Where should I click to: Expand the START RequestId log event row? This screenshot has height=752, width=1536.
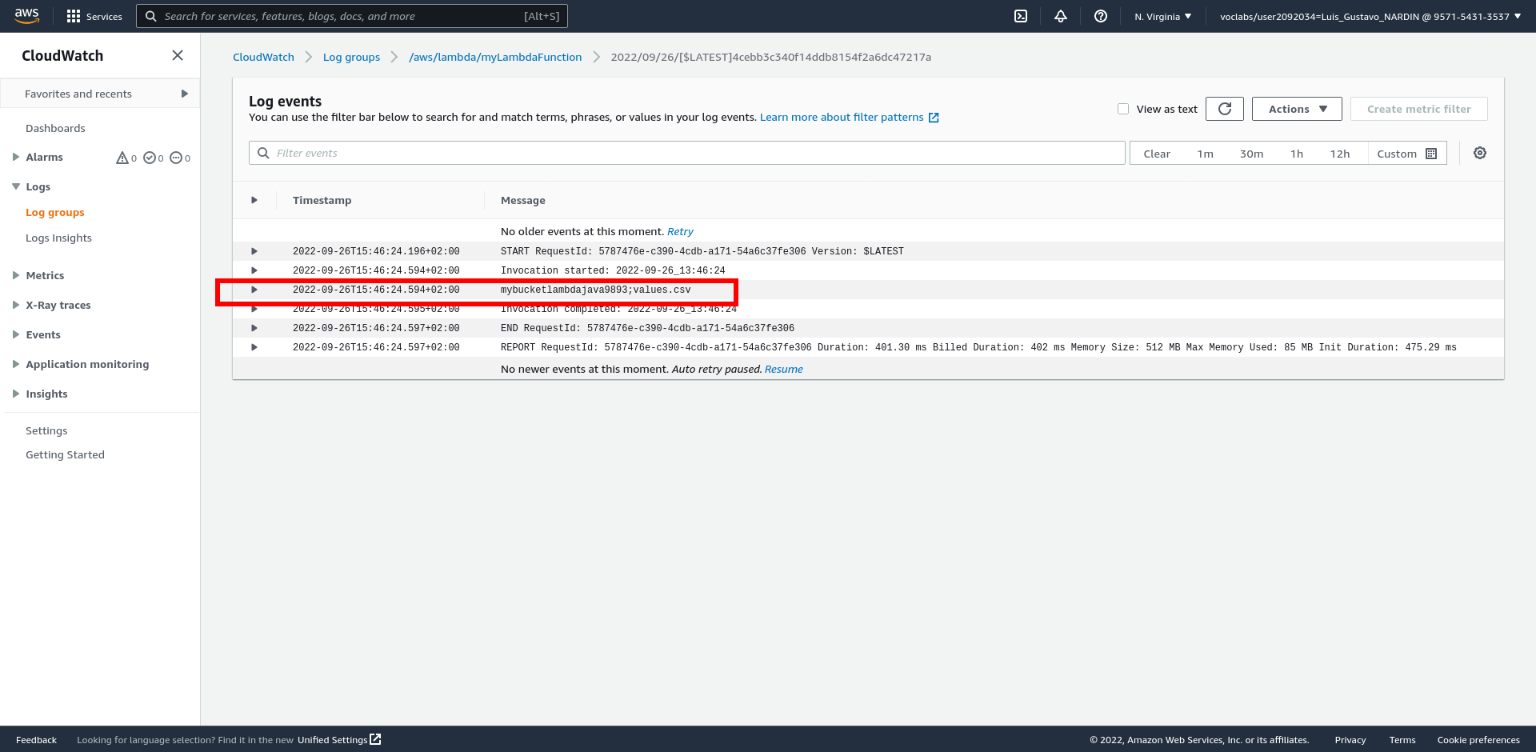(254, 251)
